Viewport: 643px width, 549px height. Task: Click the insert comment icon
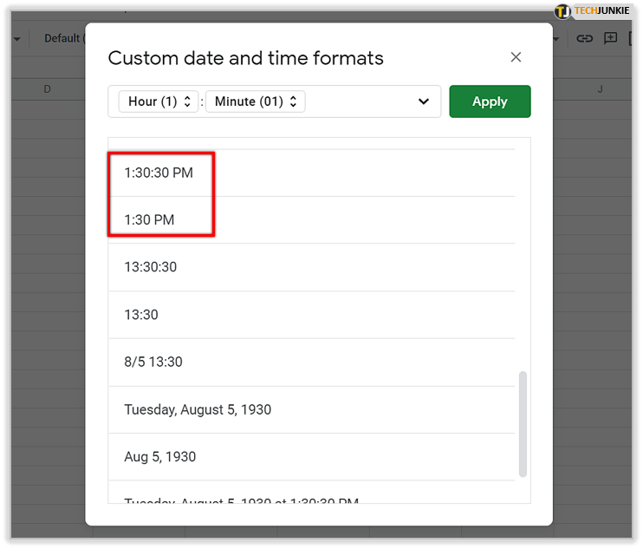click(610, 38)
